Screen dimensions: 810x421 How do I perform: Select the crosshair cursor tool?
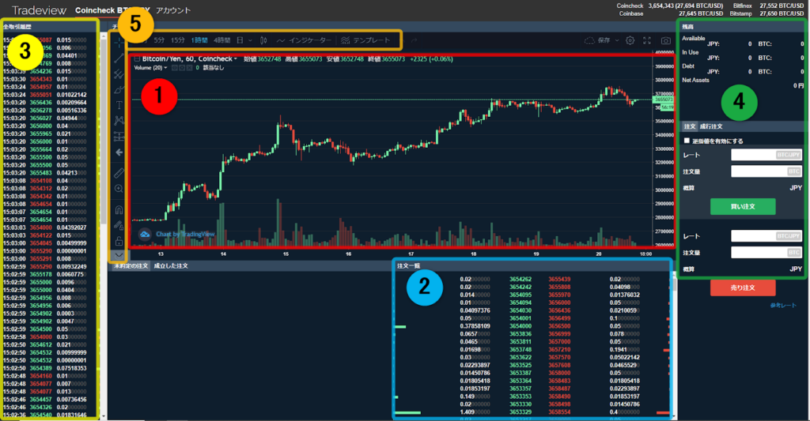(x=119, y=43)
